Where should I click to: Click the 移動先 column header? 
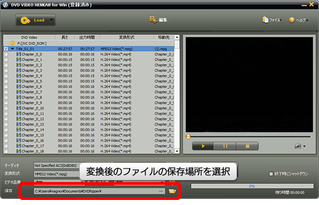(164, 38)
